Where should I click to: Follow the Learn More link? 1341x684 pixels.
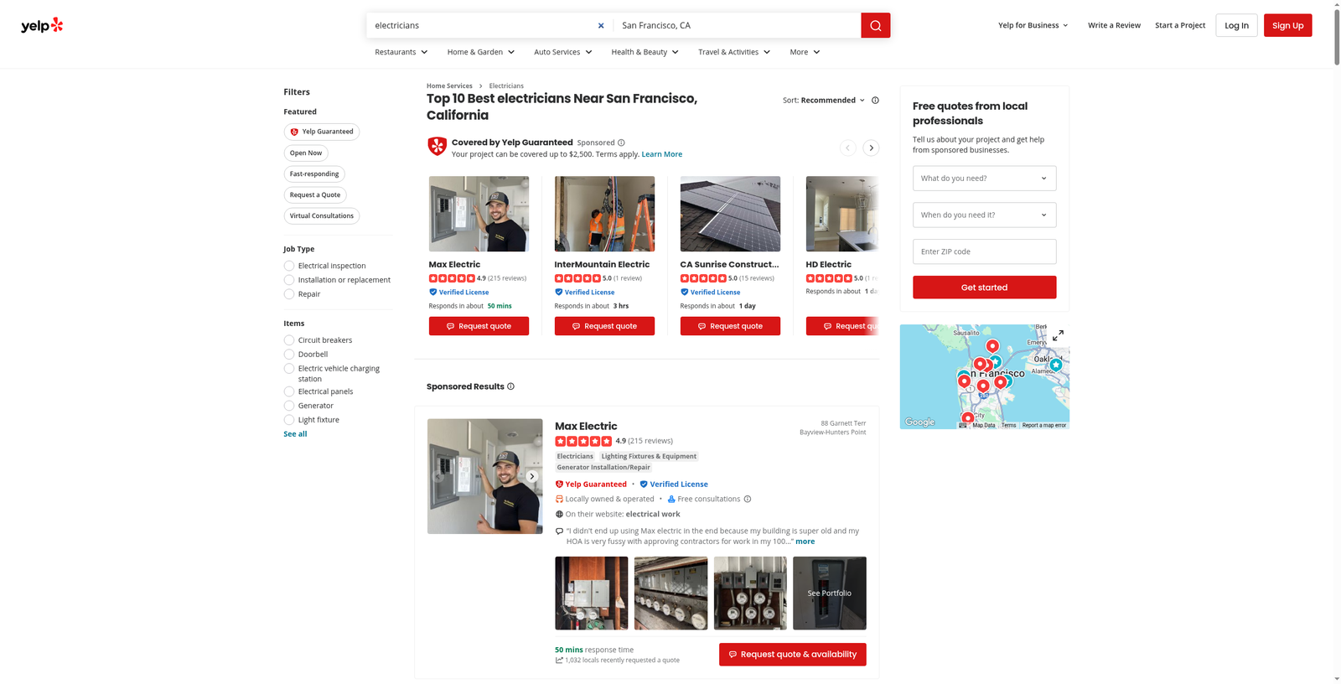point(661,154)
